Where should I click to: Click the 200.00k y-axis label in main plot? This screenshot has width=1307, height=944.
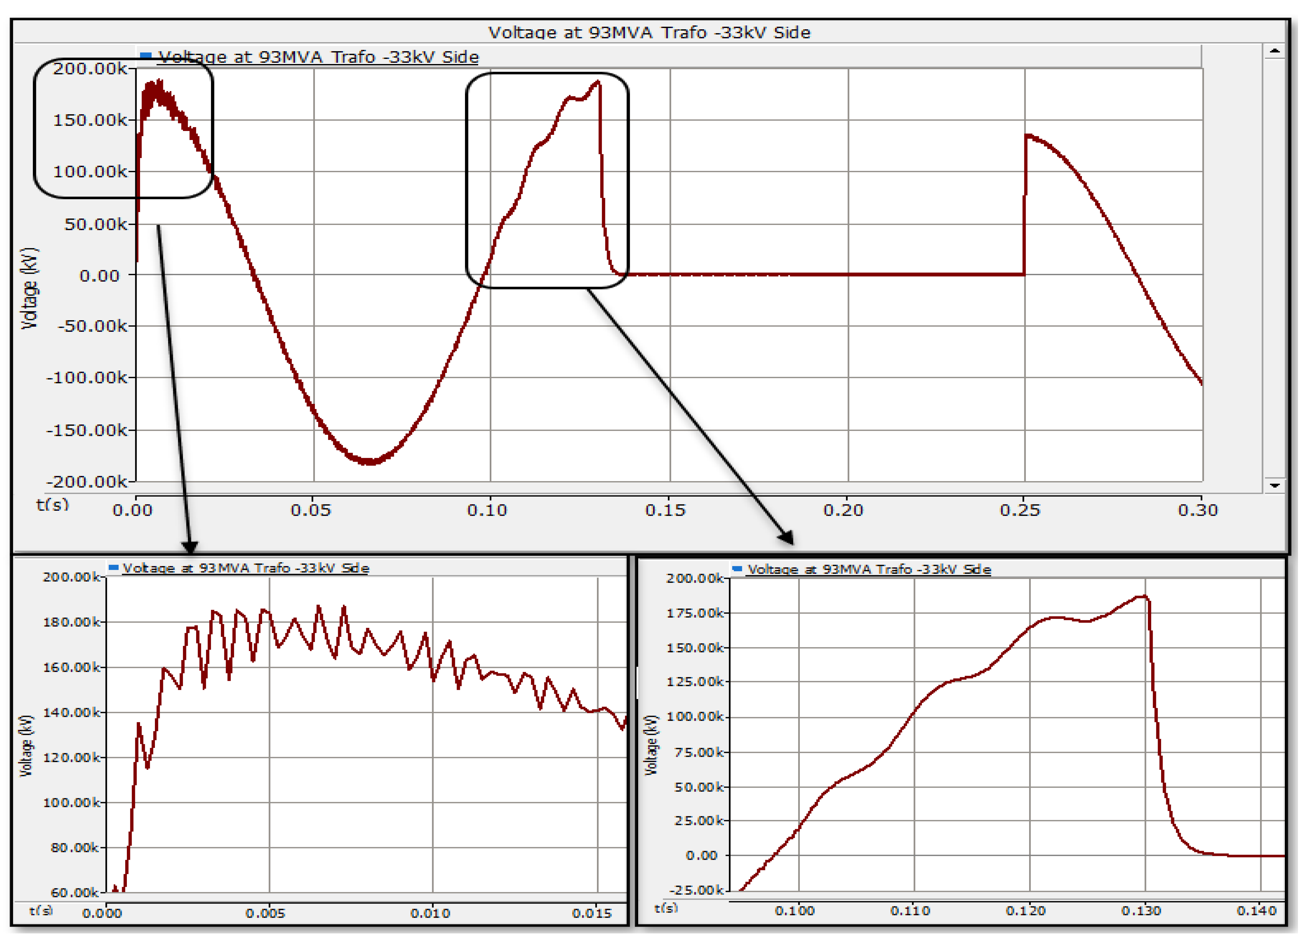[x=90, y=69]
